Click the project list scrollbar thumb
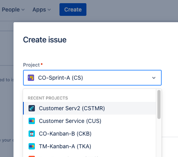178x157 pixels. [x=159, y=104]
